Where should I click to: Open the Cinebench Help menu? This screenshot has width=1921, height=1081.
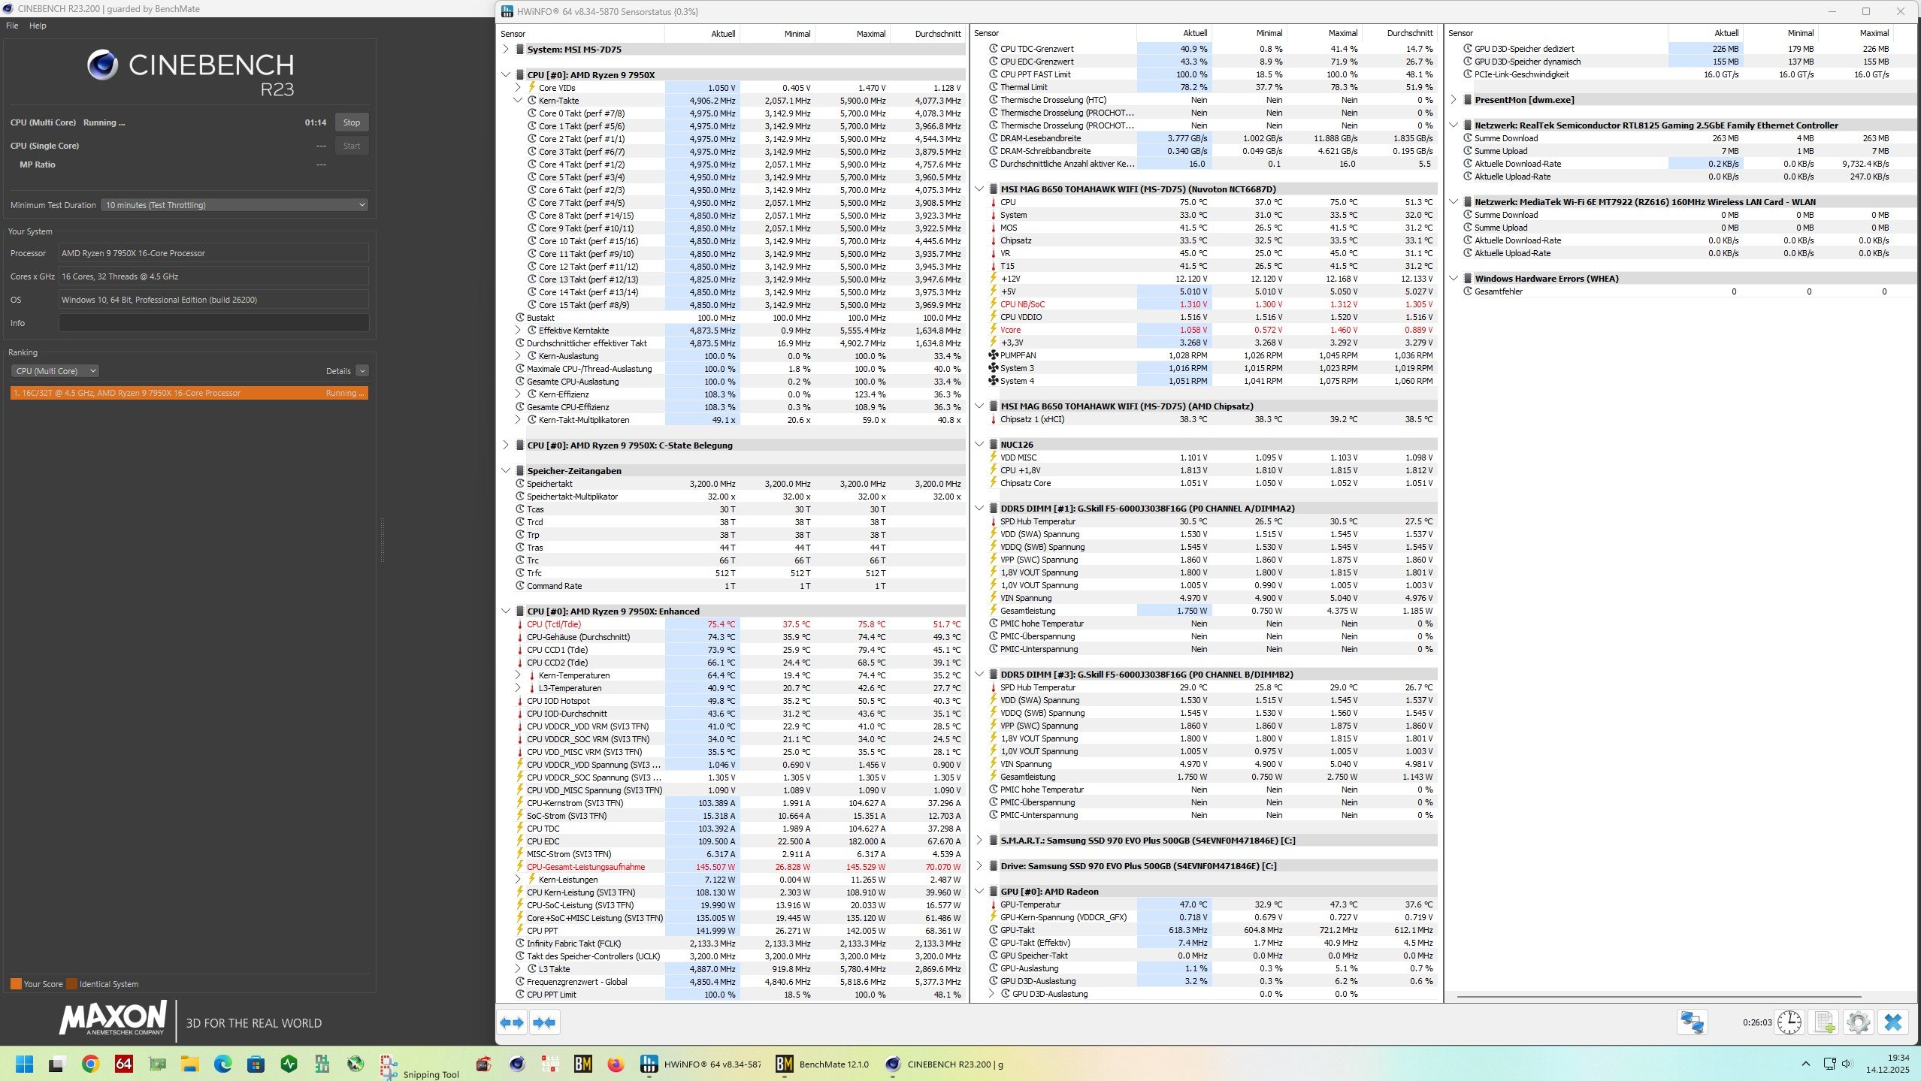pyautogui.click(x=38, y=26)
